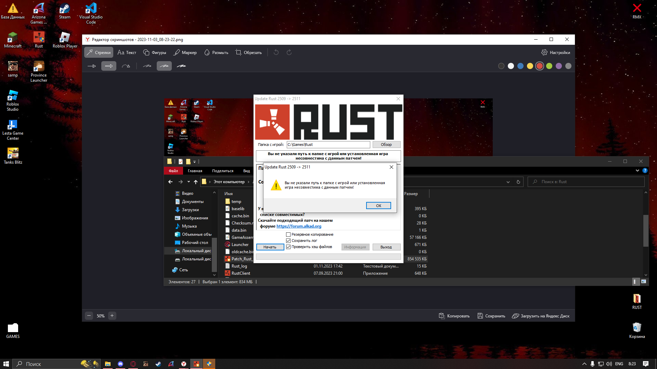657x369 pixels.
Task: Expand the Explorer ribbon chevron
Action: (637, 170)
